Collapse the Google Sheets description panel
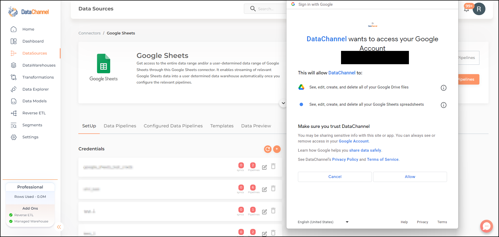 283,103
